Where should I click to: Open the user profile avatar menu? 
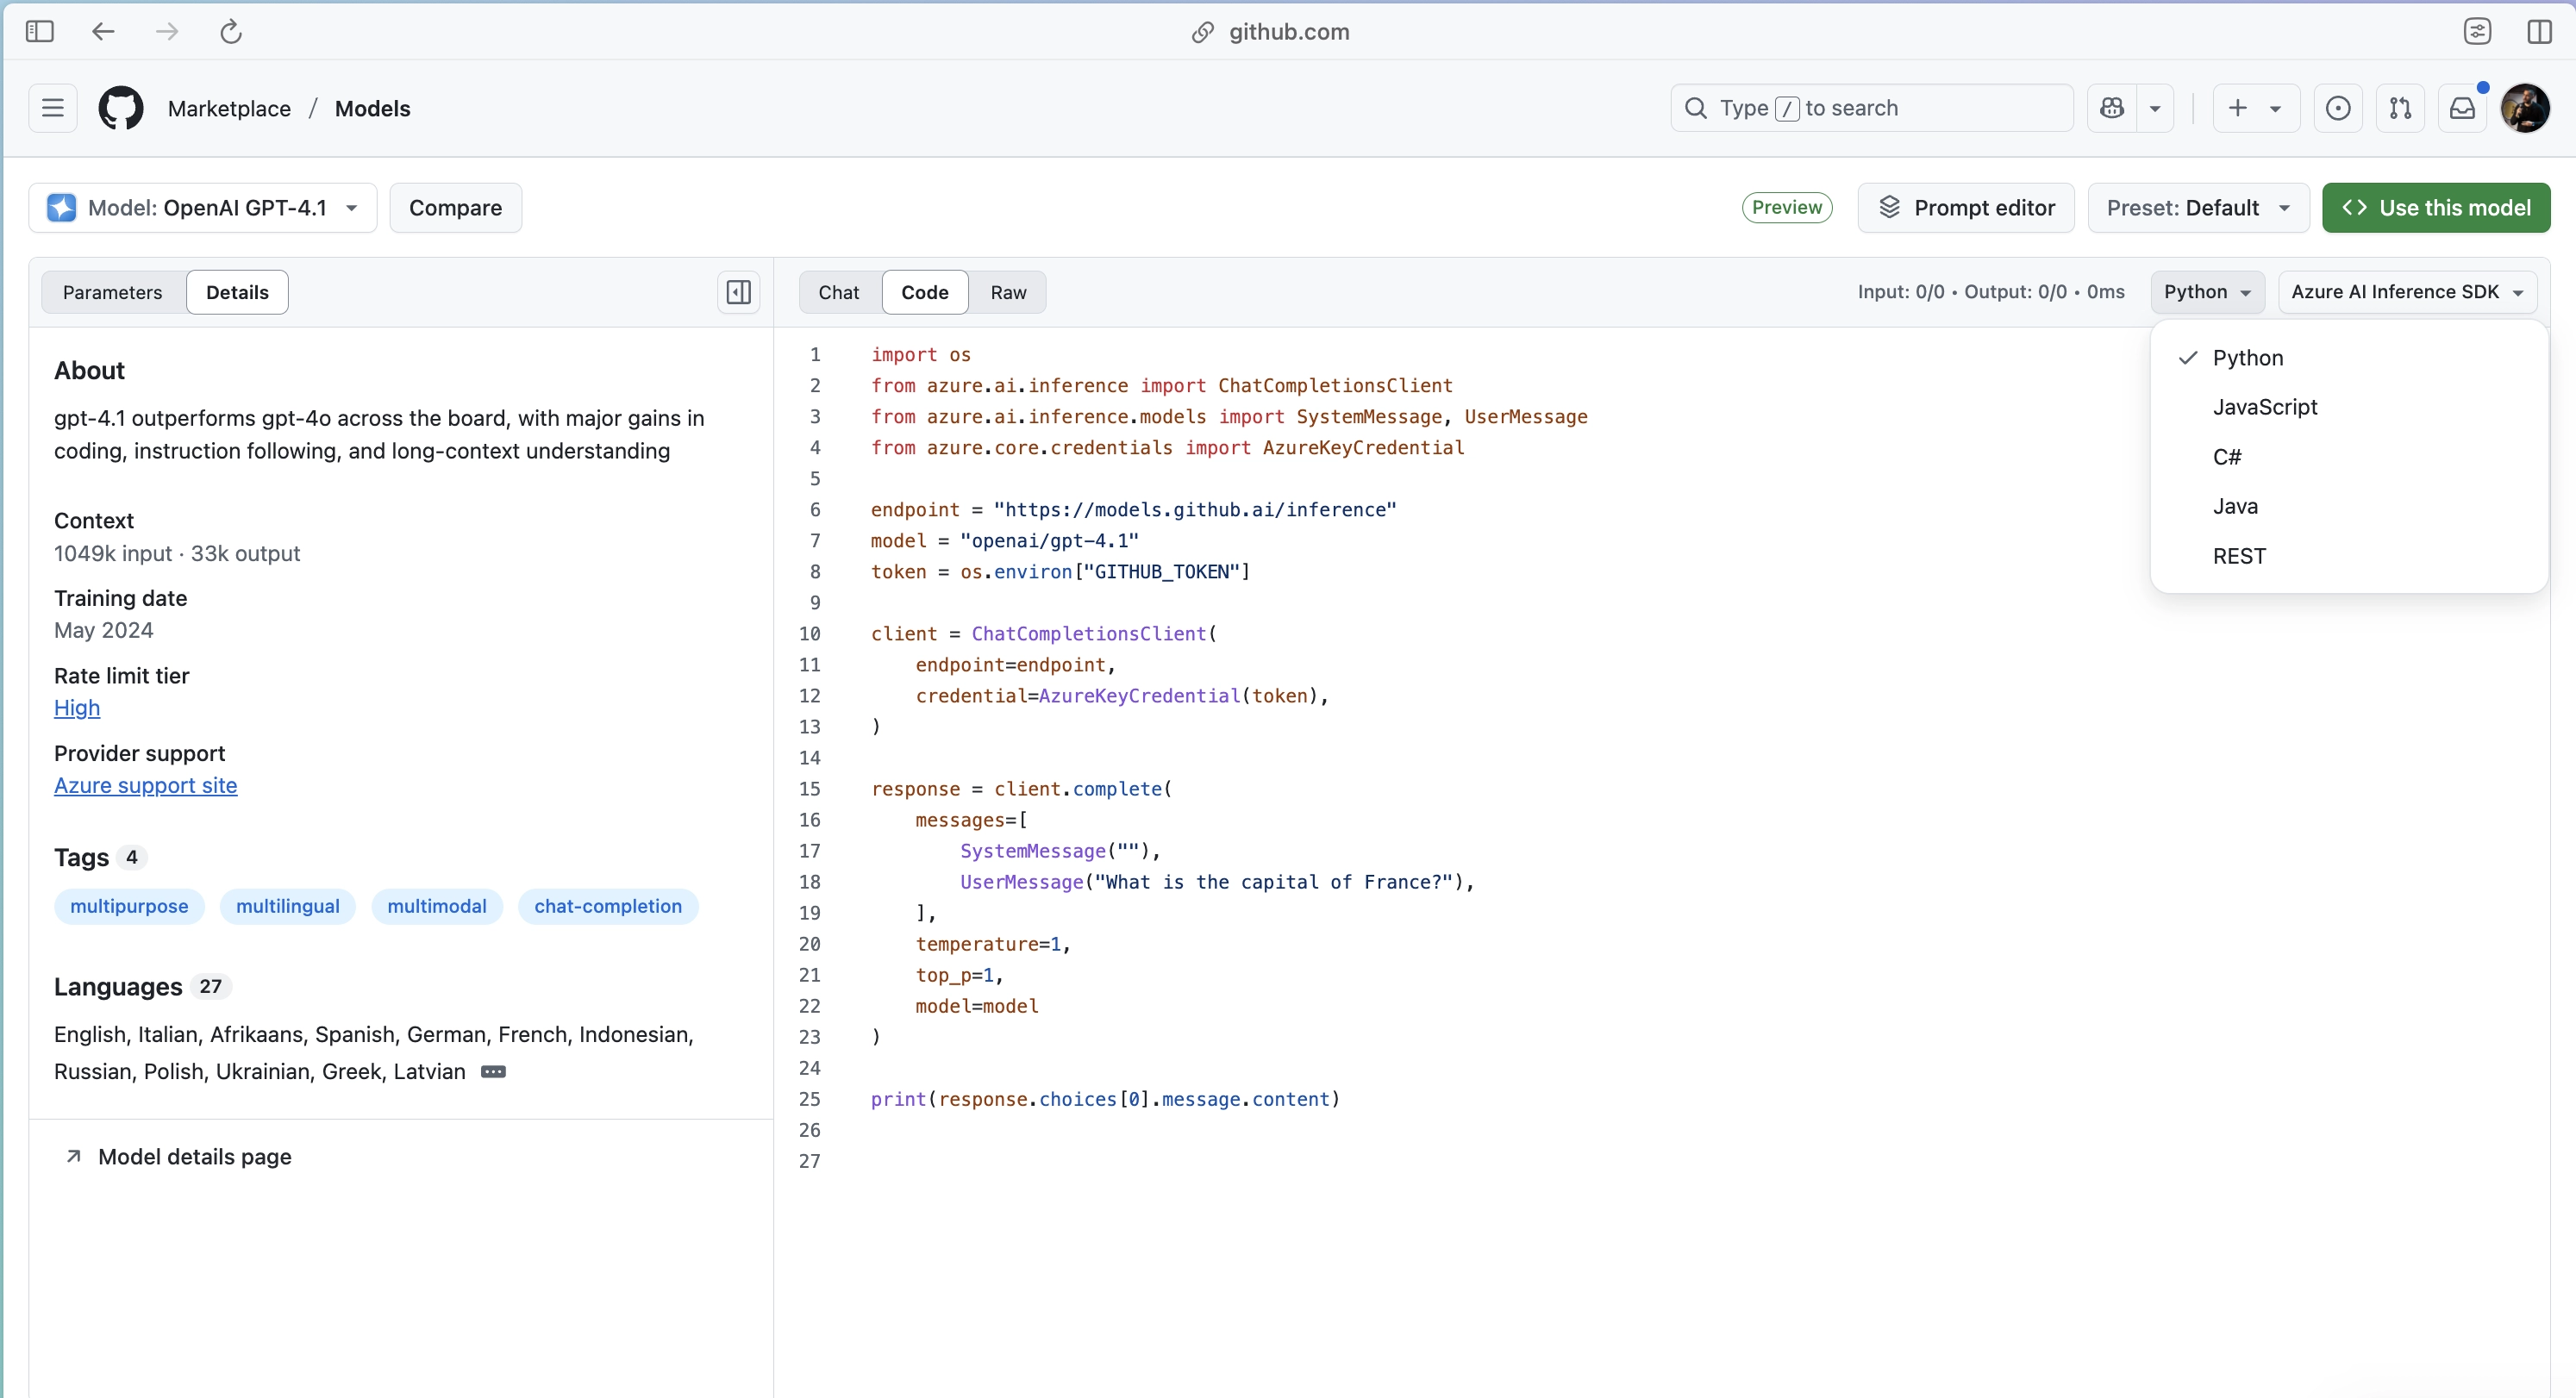click(2525, 108)
